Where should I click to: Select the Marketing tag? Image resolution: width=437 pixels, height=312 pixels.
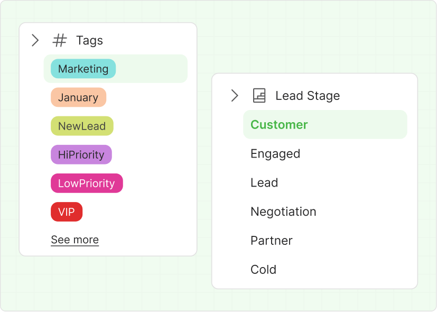click(x=83, y=69)
